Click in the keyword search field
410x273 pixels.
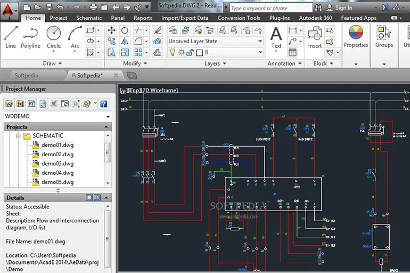270,8
